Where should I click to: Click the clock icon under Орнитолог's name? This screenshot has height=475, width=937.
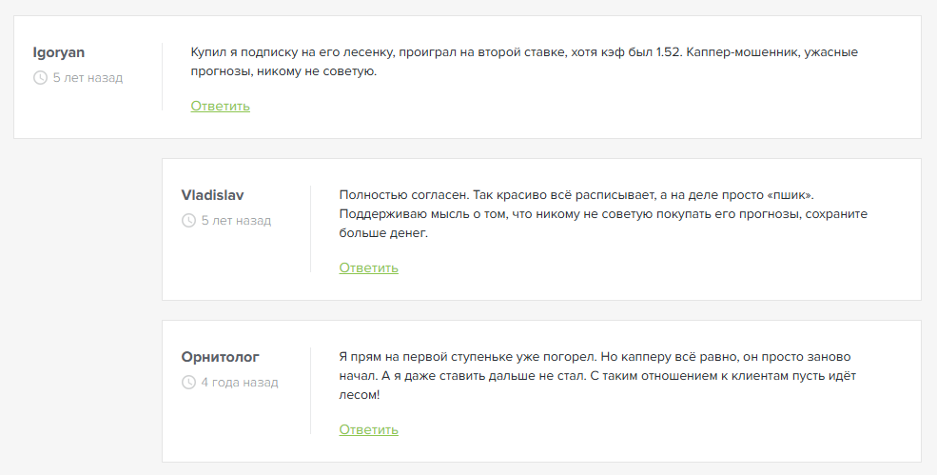click(188, 383)
